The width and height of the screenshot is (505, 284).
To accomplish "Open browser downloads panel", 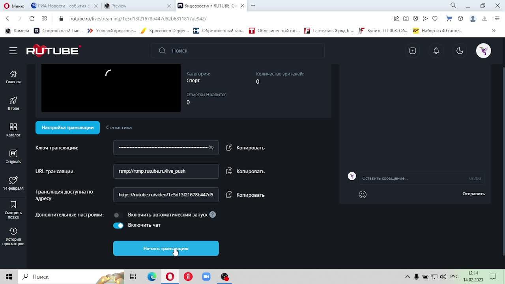I will 485,19.
